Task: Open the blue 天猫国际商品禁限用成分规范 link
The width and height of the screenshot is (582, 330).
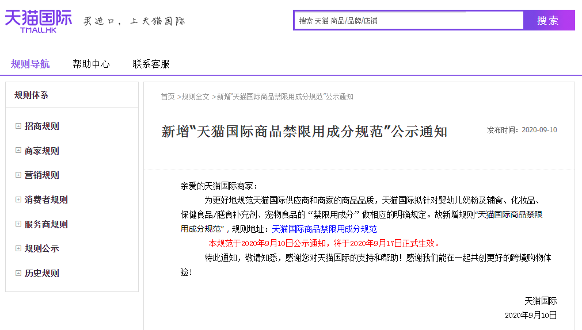Action: [324, 229]
